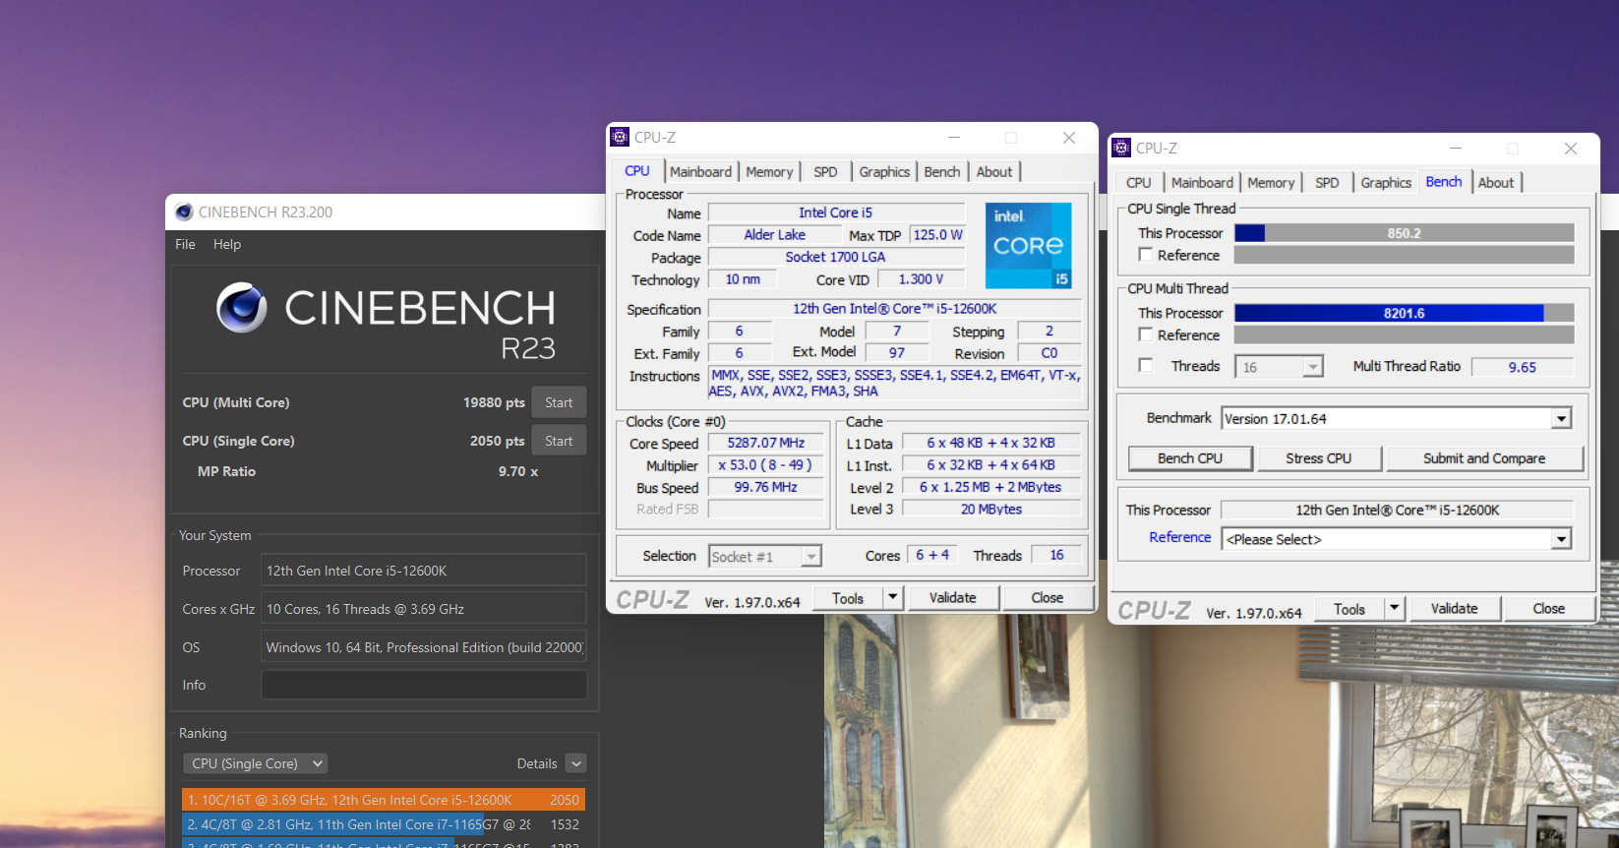Click the Multiplier value x 53.0
1619x848 pixels.
pyautogui.click(x=766, y=464)
